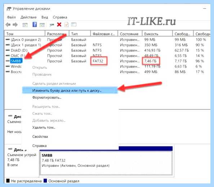214x187 pixels.
Task: Select the highlighted SMBB volume name
Action: point(16,61)
